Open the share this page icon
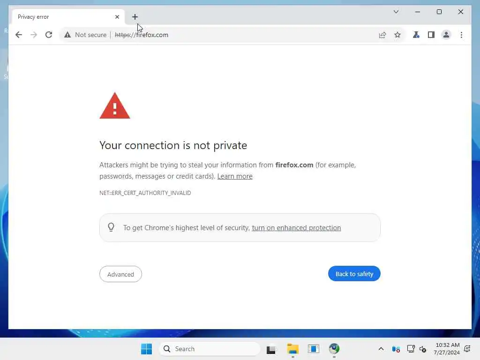 [x=382, y=35]
